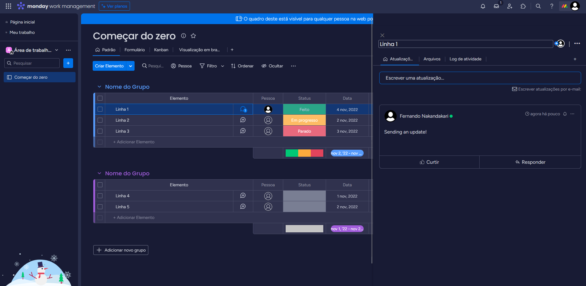
Task: Click first group status summary bar
Action: 304,153
